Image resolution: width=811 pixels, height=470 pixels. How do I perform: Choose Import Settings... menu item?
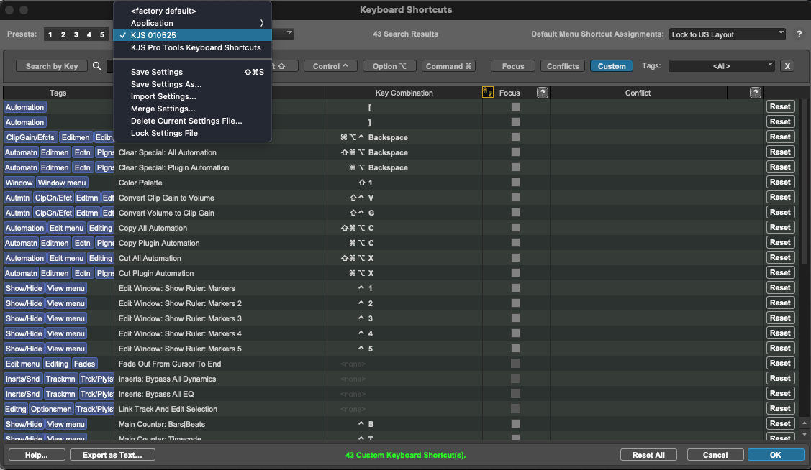point(192,96)
